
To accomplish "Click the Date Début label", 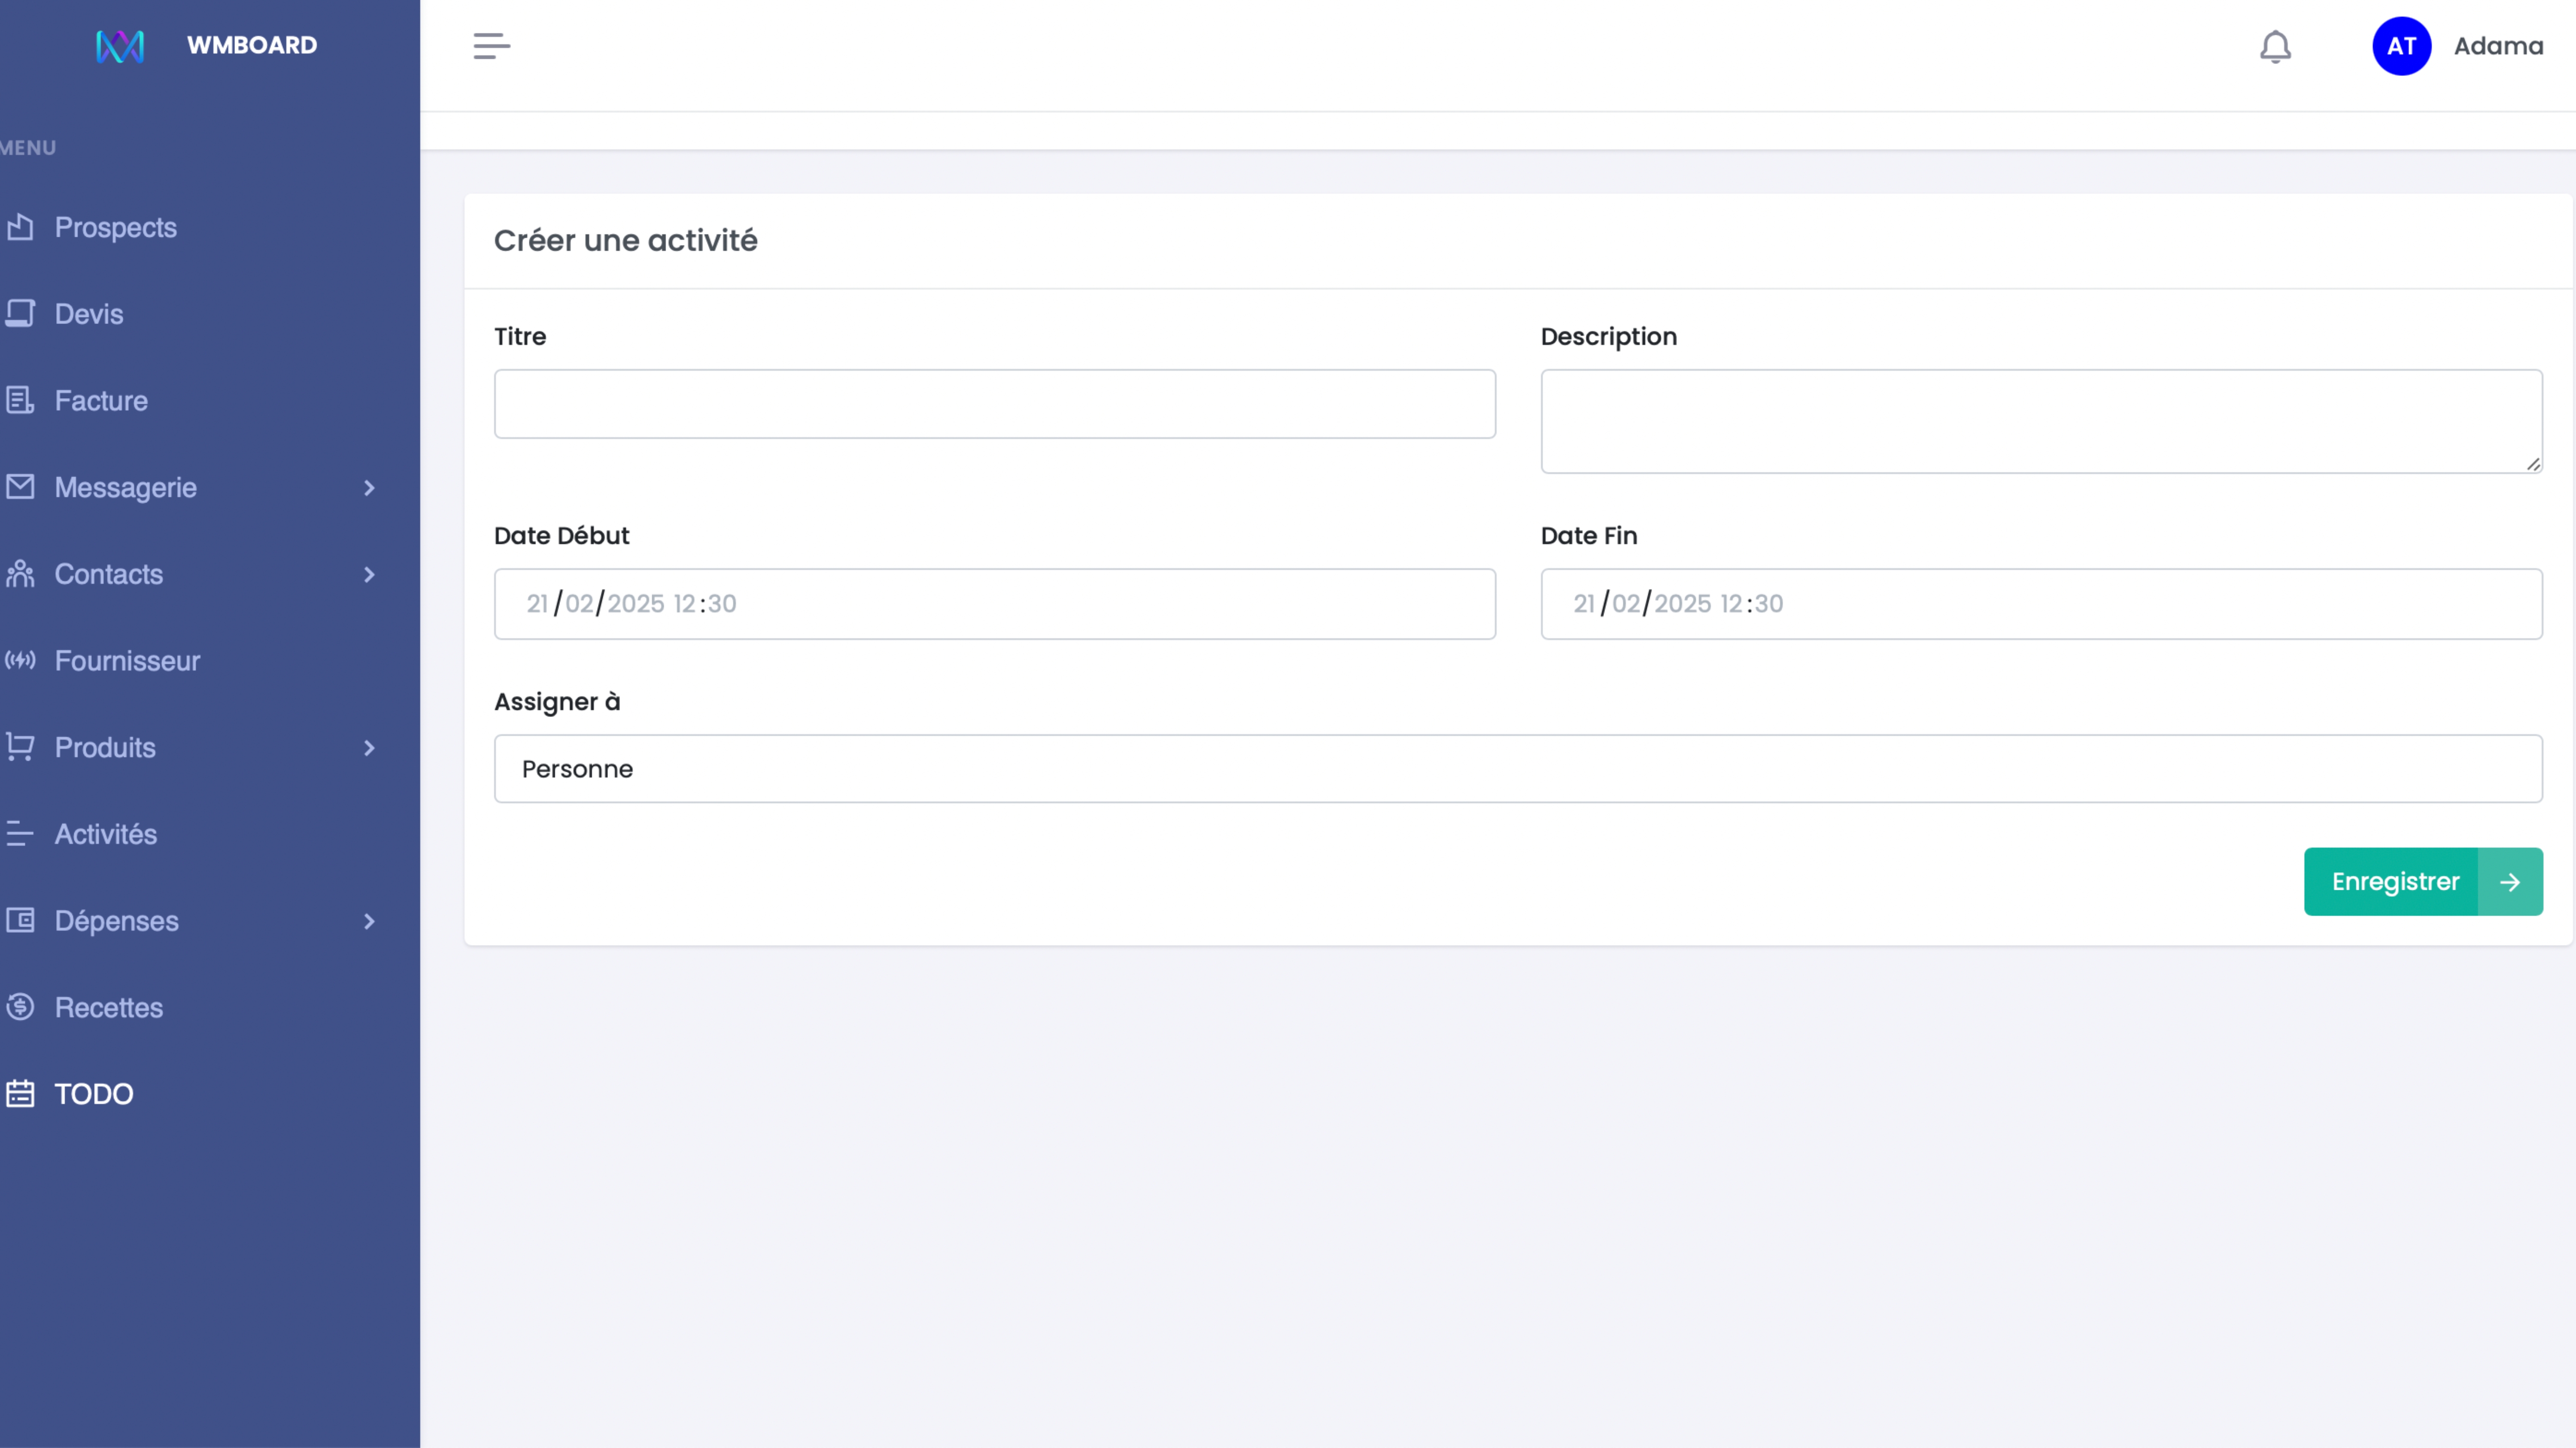I will [x=561, y=535].
